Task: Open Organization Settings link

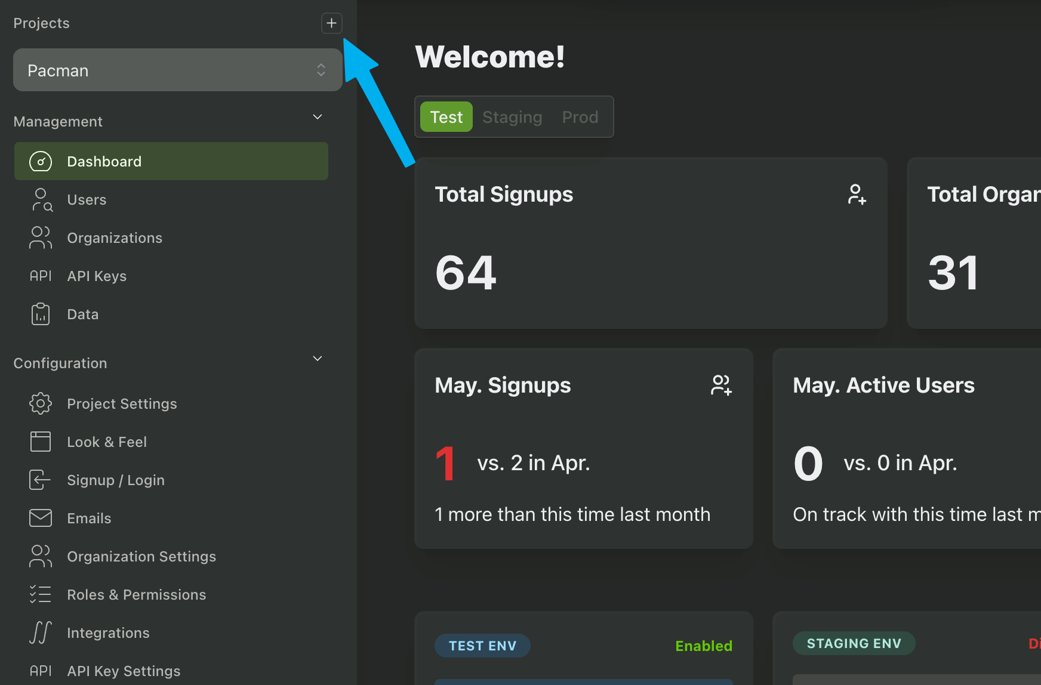Action: [x=141, y=557]
